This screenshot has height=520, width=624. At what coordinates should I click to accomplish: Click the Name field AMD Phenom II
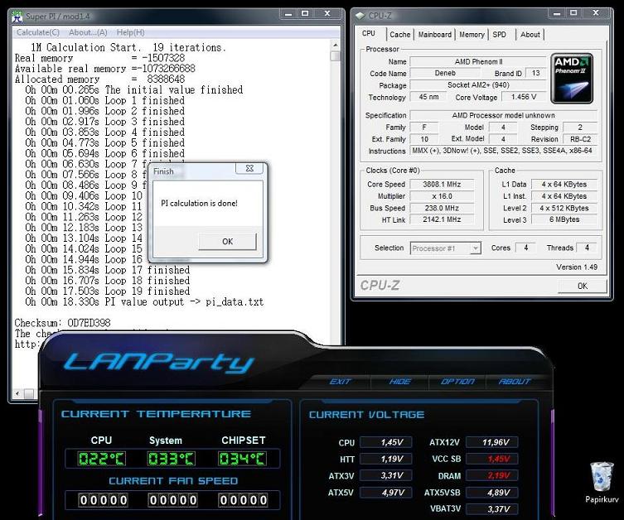[478, 61]
